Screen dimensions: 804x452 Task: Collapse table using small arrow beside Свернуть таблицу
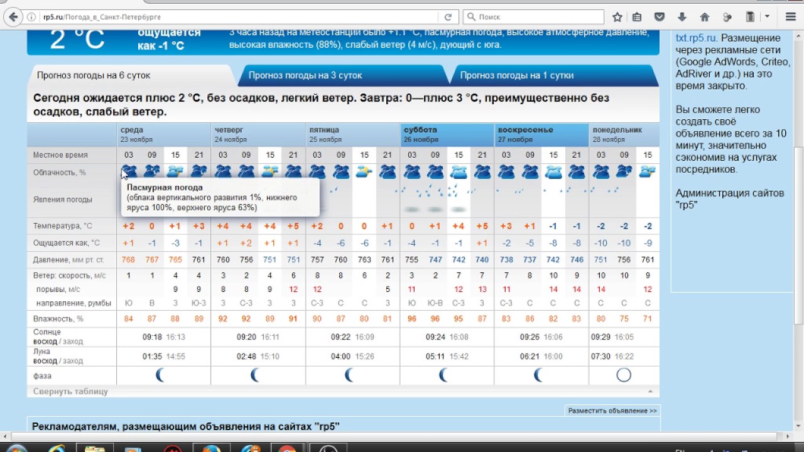click(651, 391)
